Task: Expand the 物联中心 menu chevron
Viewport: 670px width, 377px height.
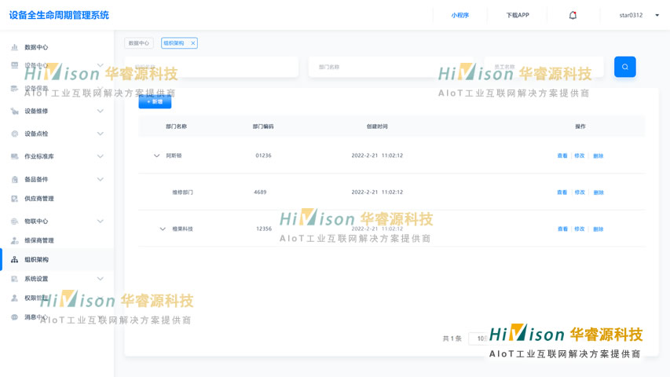Action: coord(100,221)
